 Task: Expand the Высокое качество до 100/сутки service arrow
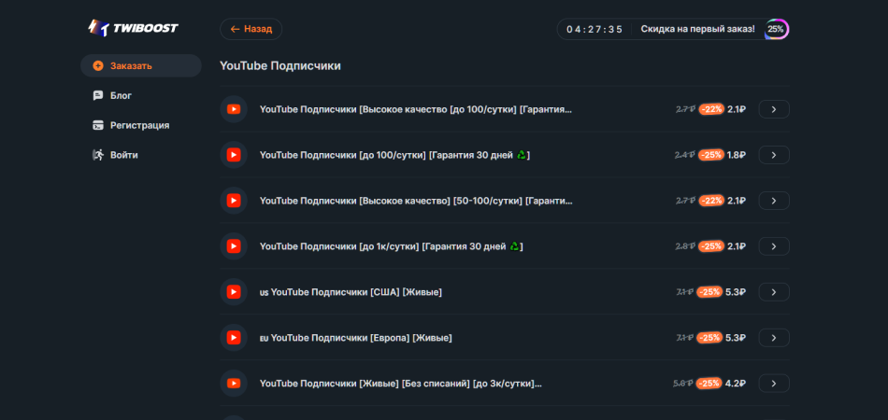point(774,109)
